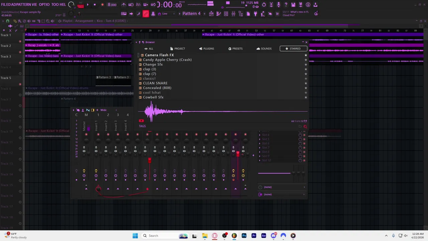This screenshot has height=241, width=428.
Task: Select the playlist zoom magnifier tool
Action: tap(48, 21)
